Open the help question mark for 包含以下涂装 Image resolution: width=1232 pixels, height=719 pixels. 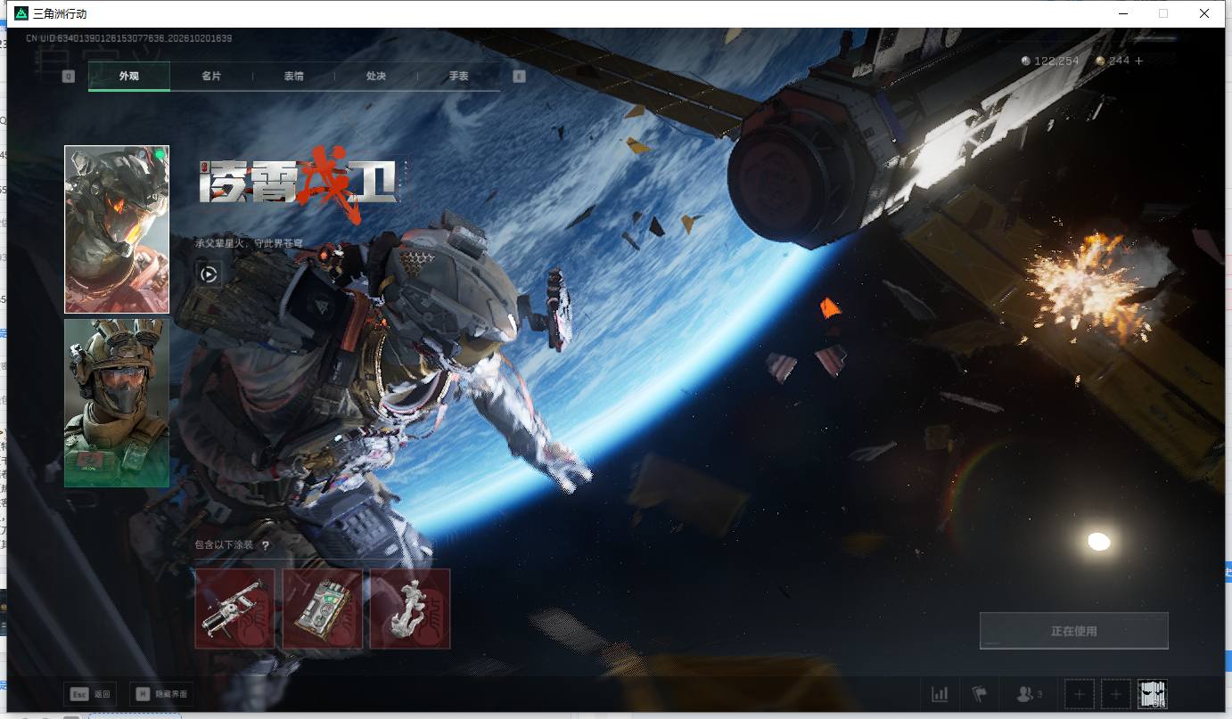click(265, 545)
